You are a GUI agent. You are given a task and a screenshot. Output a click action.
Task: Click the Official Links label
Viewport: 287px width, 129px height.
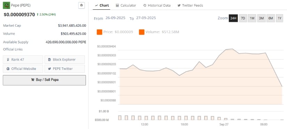pyautogui.click(x=13, y=49)
